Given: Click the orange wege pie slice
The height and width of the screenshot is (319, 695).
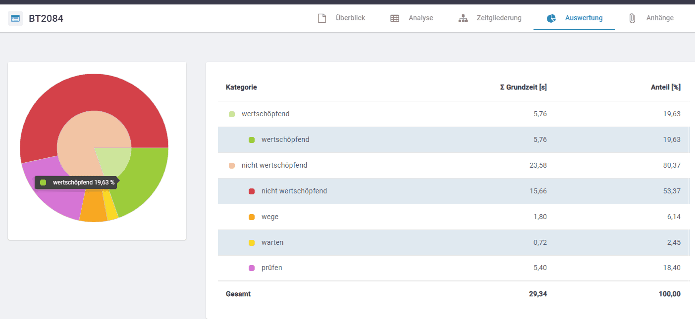Looking at the screenshot, I should coord(93,210).
